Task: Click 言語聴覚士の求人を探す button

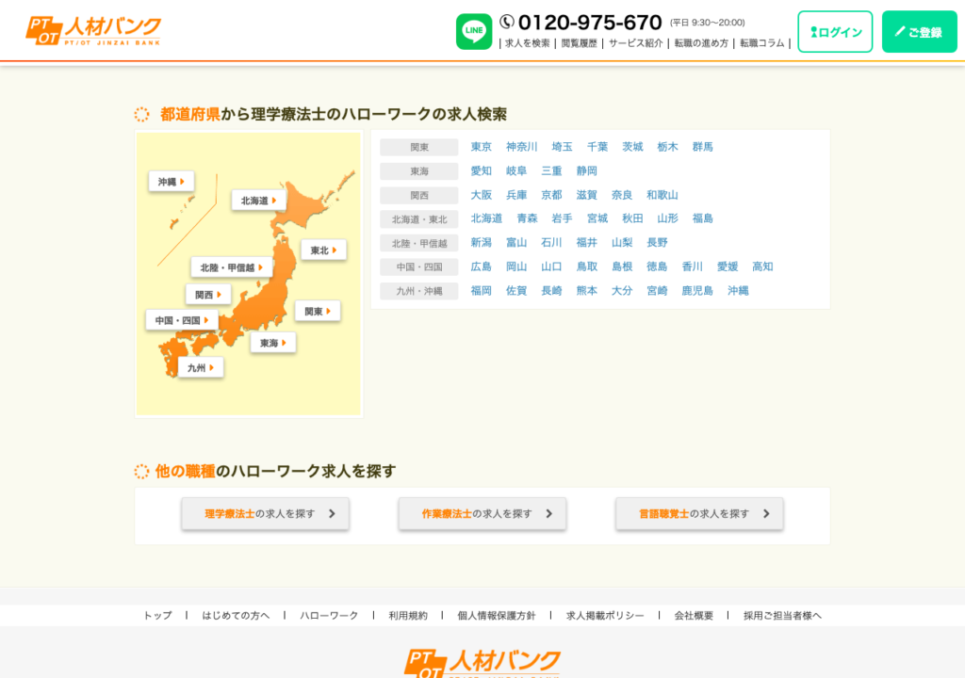Action: (700, 514)
